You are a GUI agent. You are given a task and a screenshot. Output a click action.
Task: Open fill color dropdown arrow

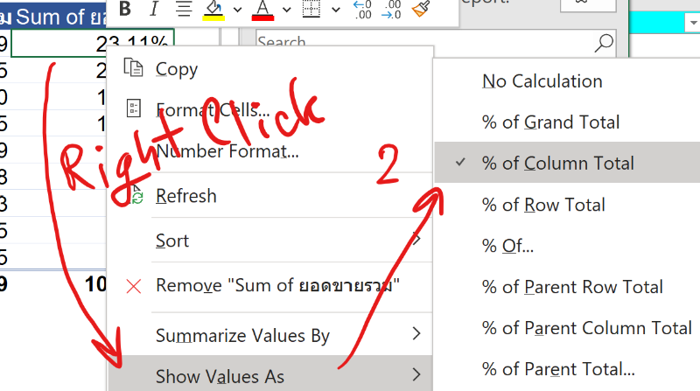point(237,10)
